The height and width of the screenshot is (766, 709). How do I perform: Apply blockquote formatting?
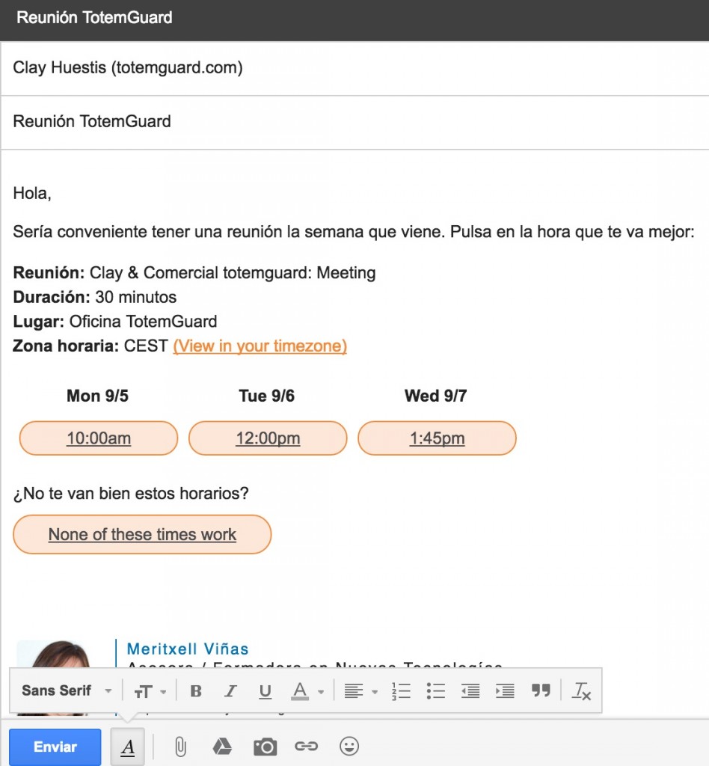point(541,690)
